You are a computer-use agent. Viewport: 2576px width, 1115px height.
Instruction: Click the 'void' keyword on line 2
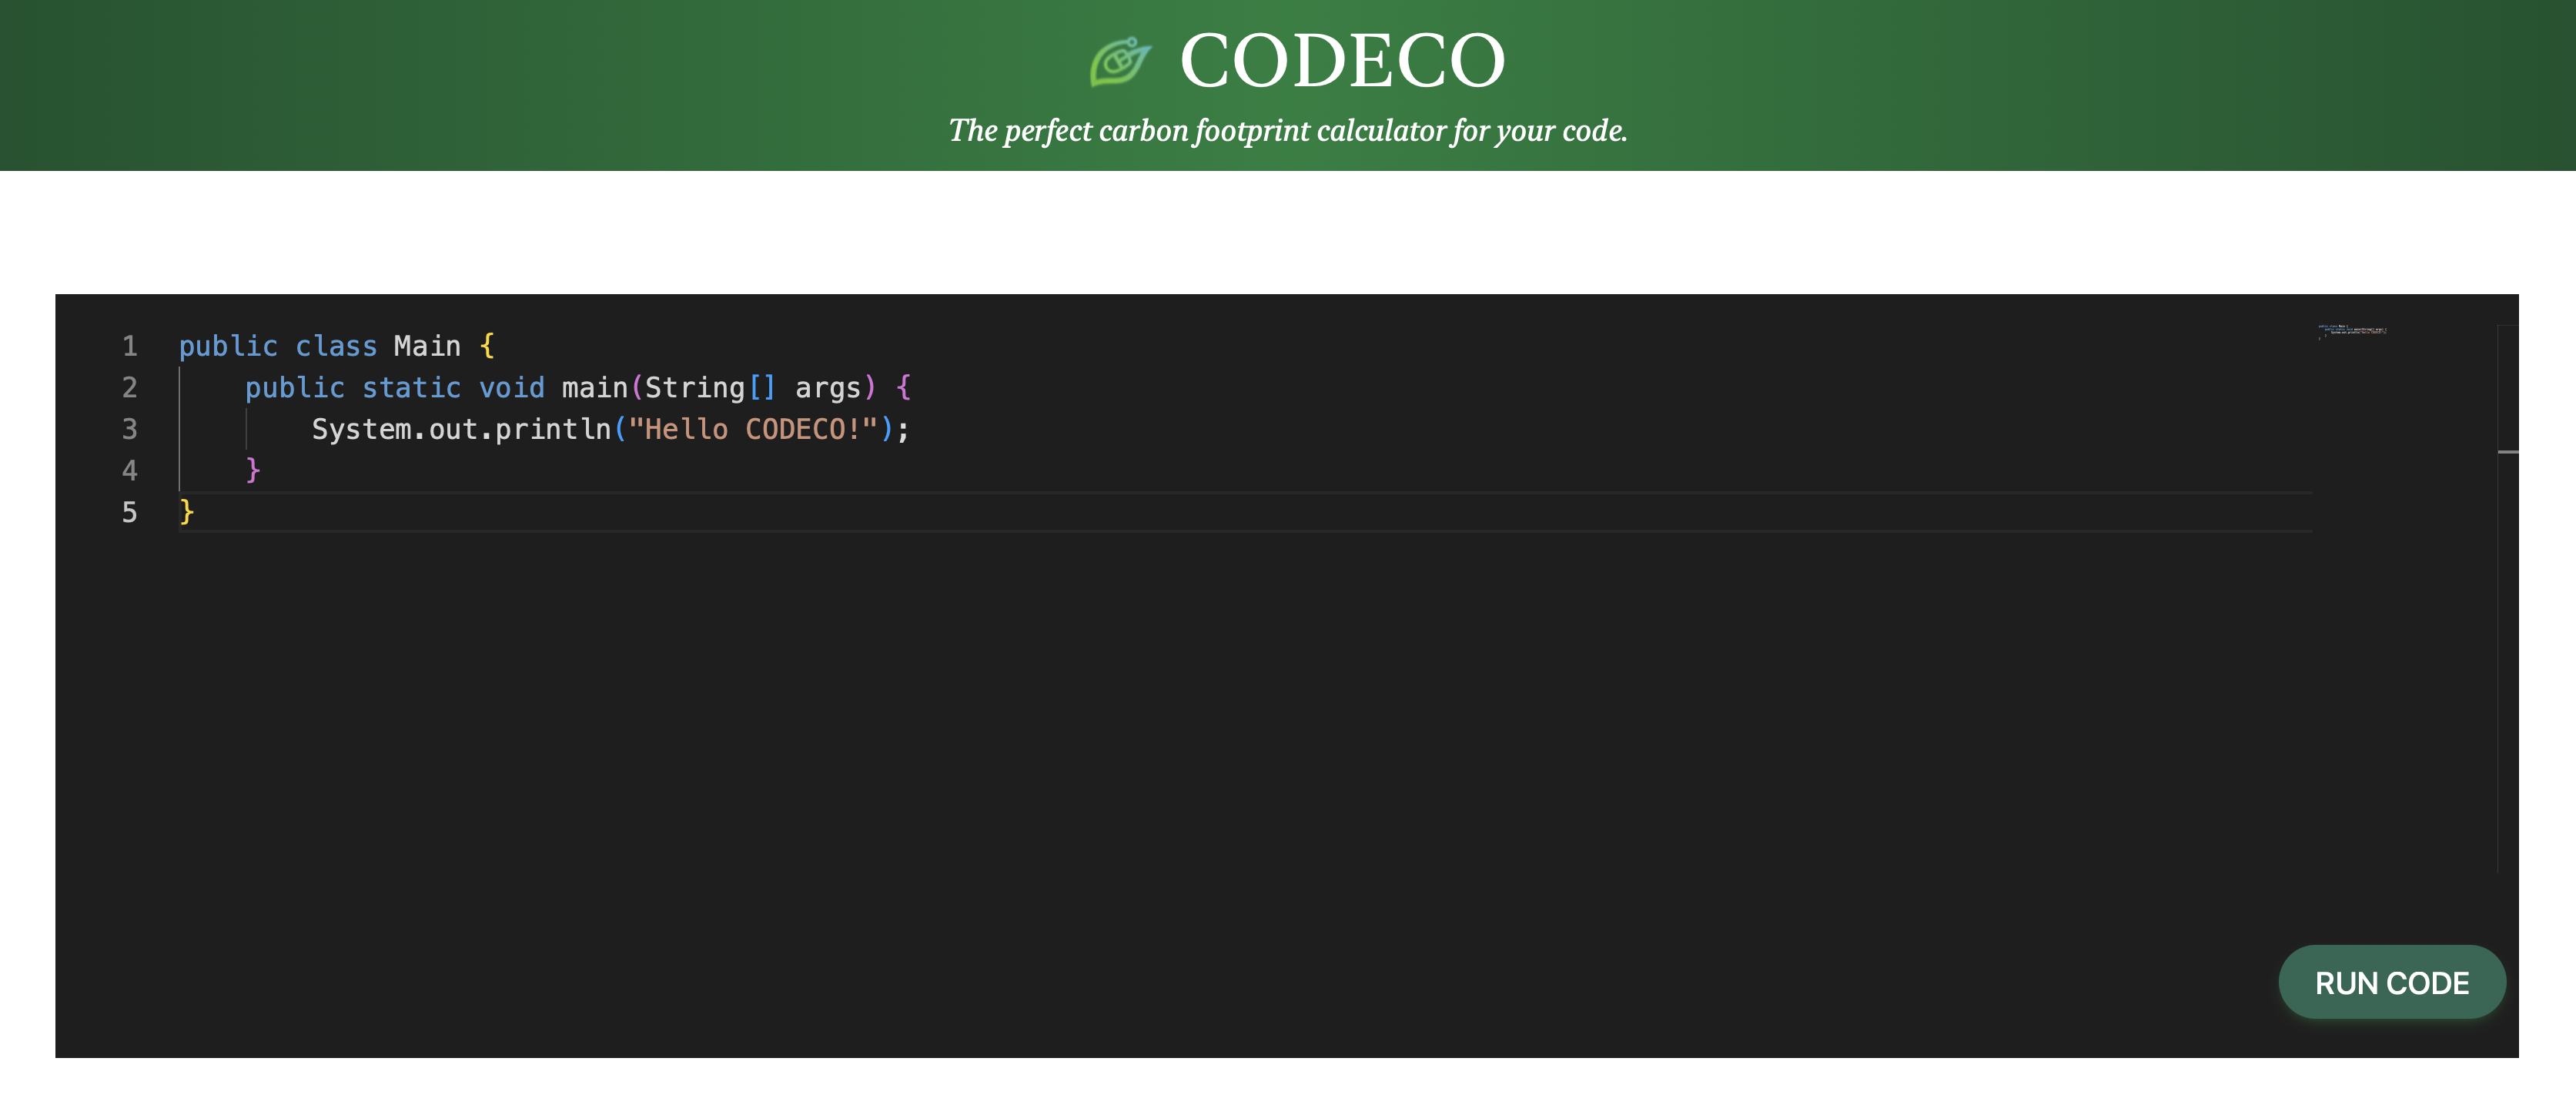coord(512,388)
